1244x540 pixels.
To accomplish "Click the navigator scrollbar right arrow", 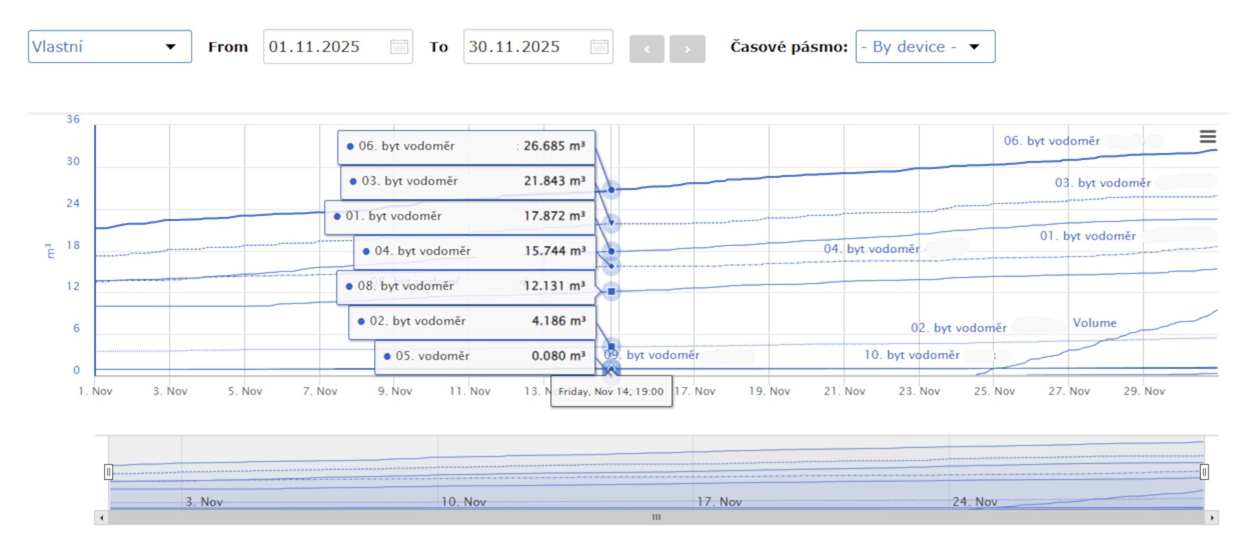I will click(x=1212, y=517).
